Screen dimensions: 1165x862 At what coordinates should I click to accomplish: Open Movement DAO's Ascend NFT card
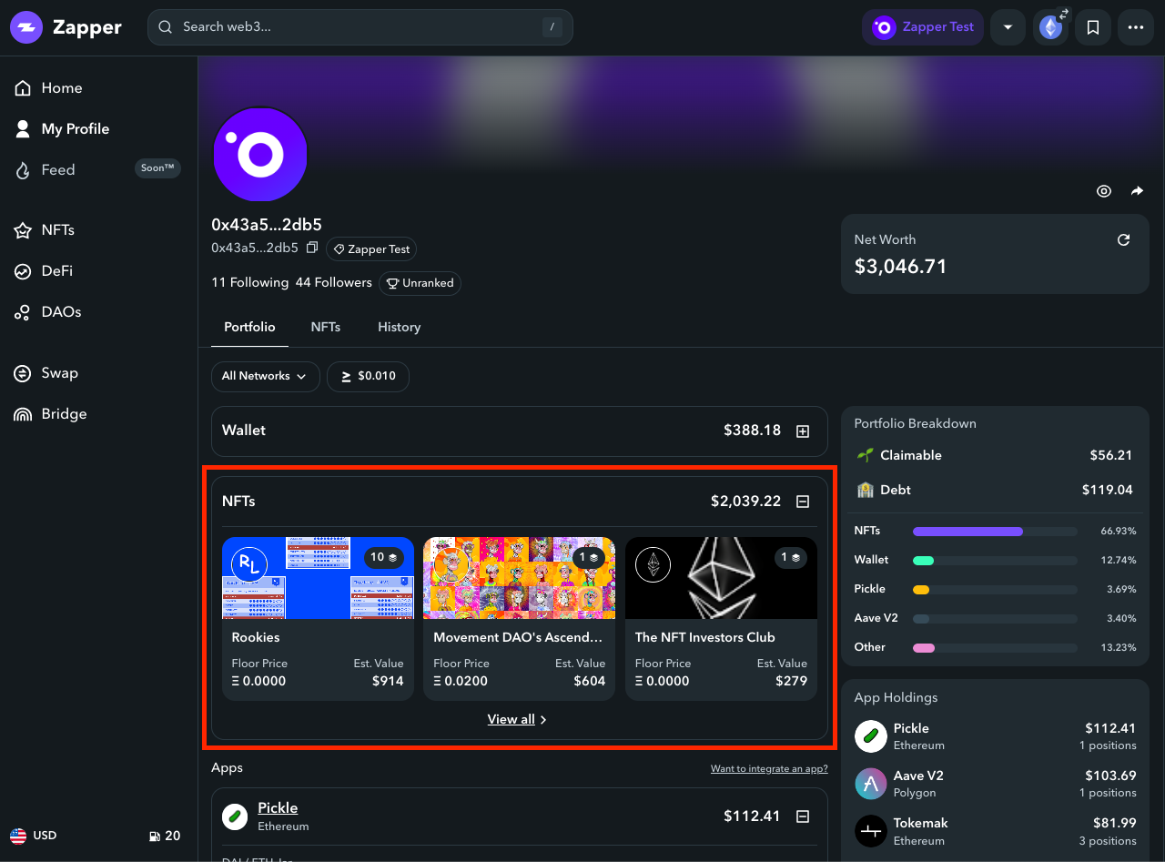click(519, 618)
